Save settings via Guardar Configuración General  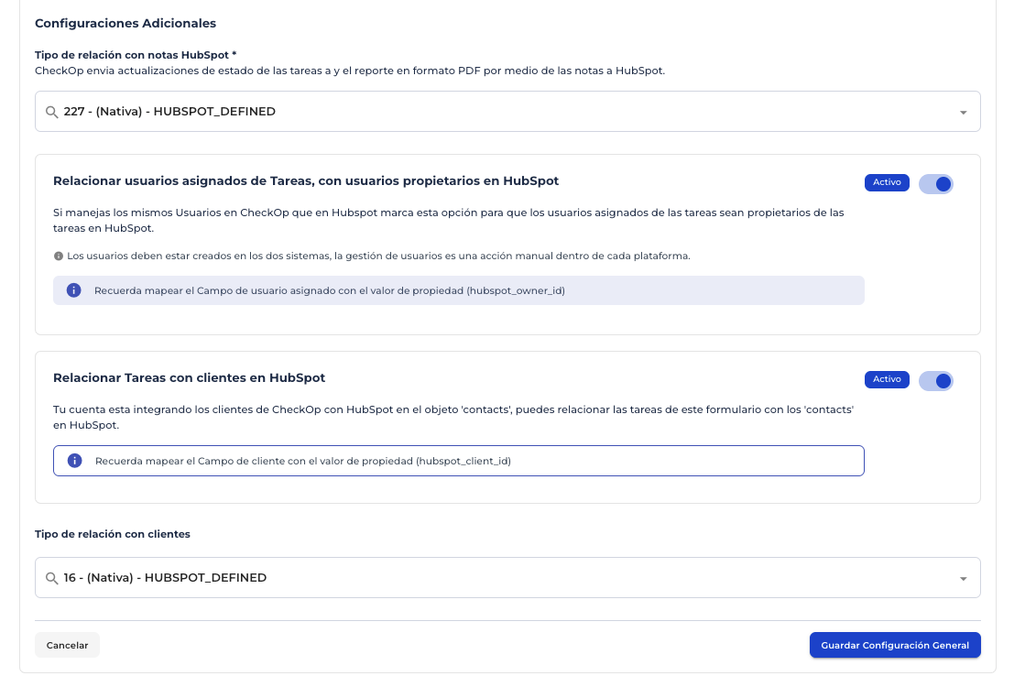click(895, 645)
